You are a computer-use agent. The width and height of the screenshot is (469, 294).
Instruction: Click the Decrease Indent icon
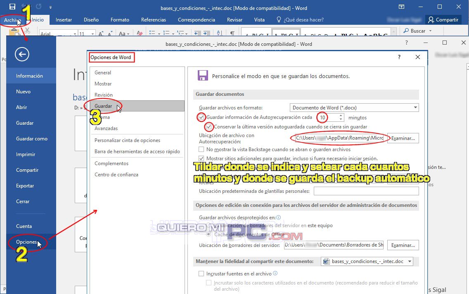(x=198, y=33)
